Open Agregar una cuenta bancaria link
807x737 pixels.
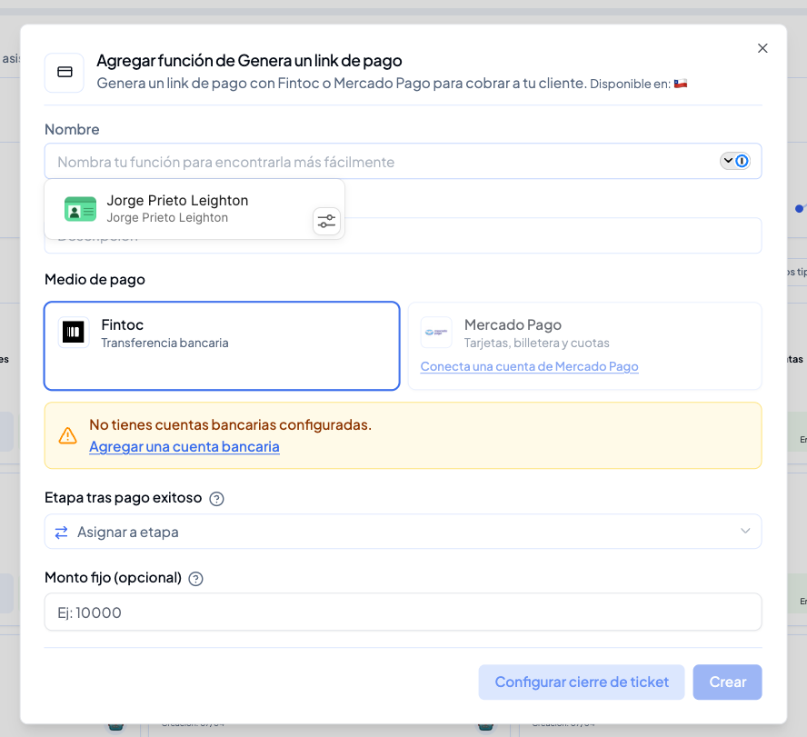184,447
